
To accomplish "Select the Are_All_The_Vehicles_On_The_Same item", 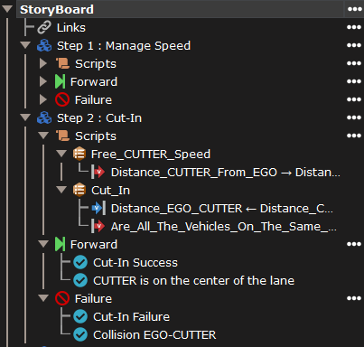I will click(x=223, y=227).
